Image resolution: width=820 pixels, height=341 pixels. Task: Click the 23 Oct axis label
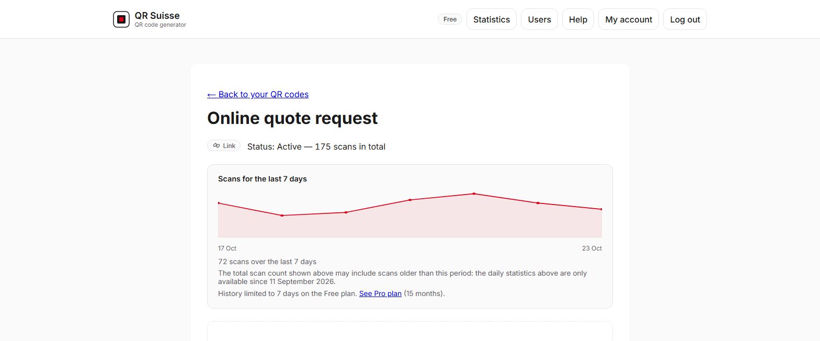click(x=592, y=248)
